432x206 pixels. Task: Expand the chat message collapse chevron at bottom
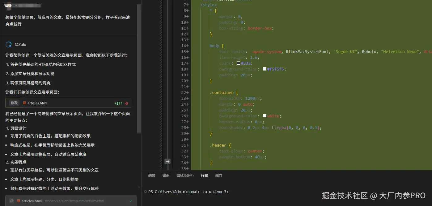click(x=139, y=187)
